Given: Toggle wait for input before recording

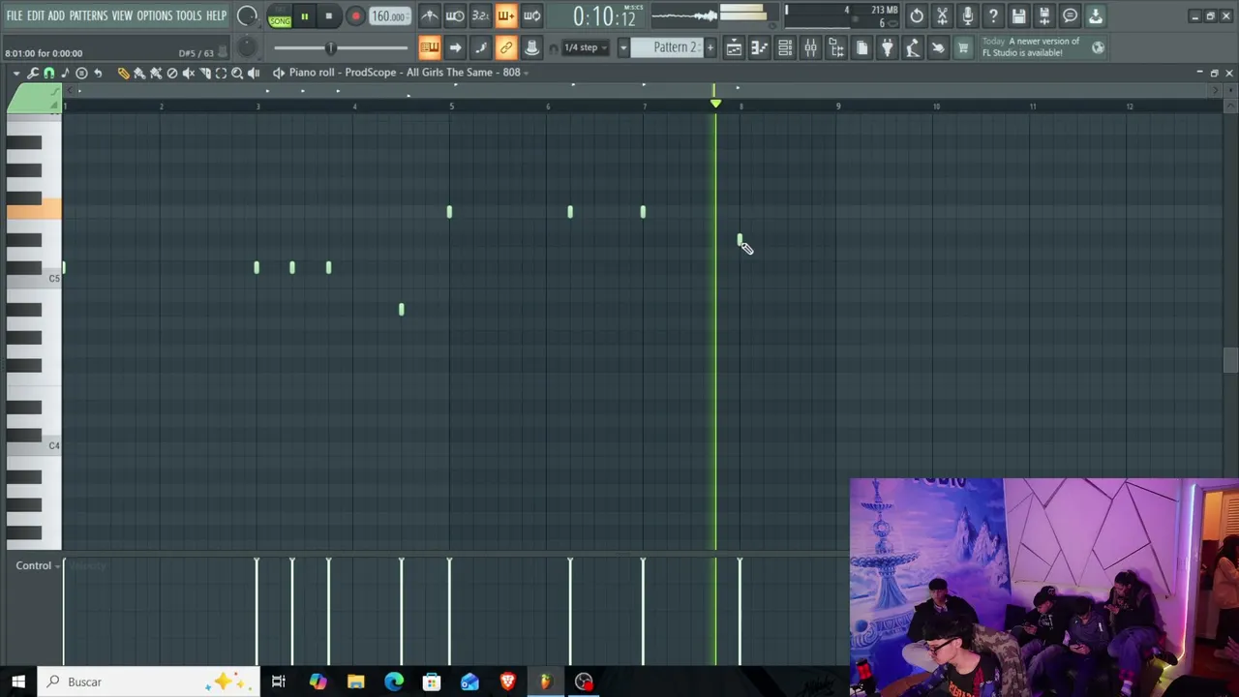Looking at the screenshot, I should coord(454,15).
